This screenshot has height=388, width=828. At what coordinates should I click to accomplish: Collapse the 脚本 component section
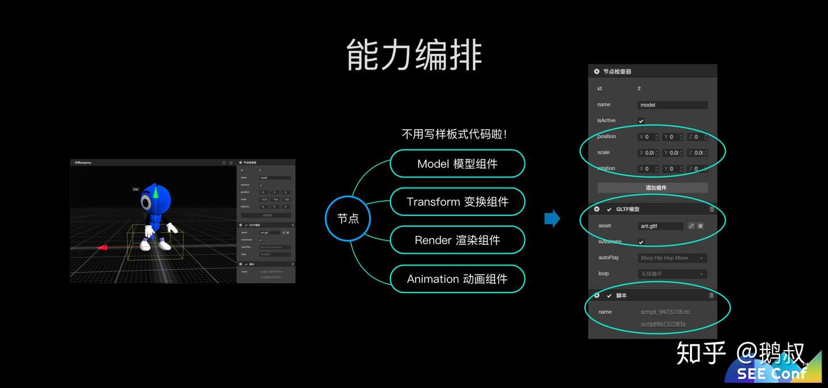coord(596,295)
